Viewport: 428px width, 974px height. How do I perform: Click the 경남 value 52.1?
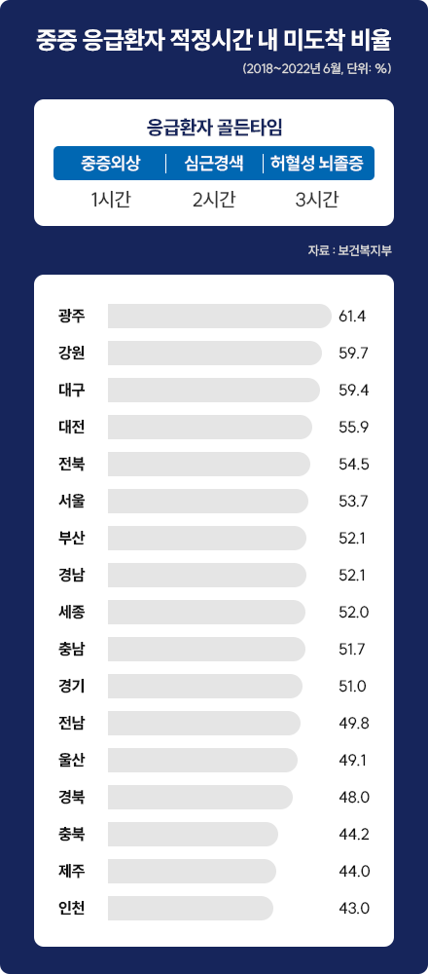tap(352, 576)
